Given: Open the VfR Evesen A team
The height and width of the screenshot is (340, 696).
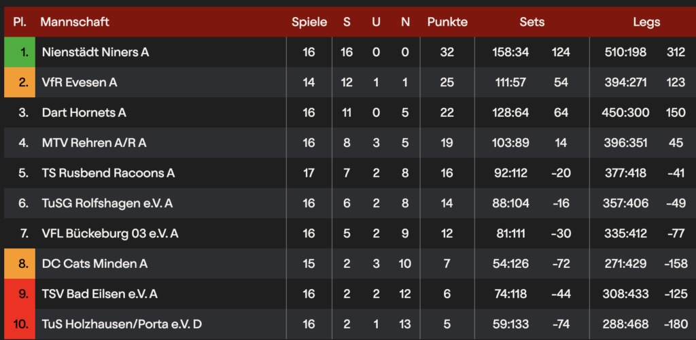Looking at the screenshot, I should point(80,82).
